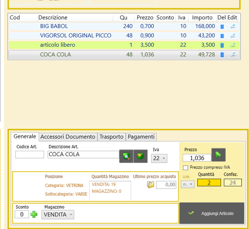Image resolution: width=249 pixels, height=229 pixels.
Task: Focus the Codice Art. input field
Action: (30, 154)
